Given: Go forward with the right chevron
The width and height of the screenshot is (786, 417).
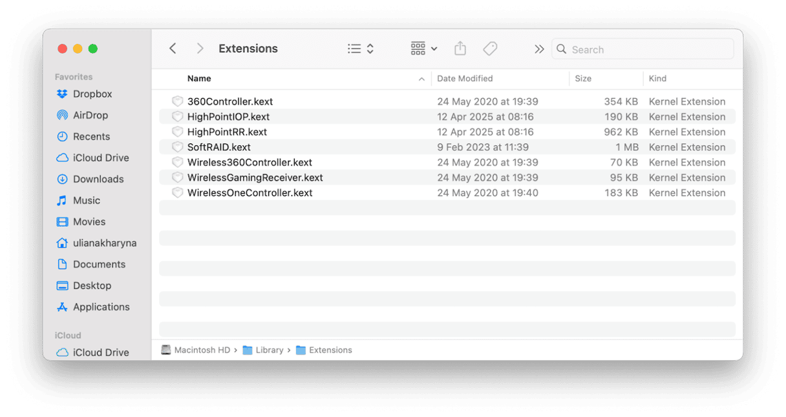Looking at the screenshot, I should (200, 49).
